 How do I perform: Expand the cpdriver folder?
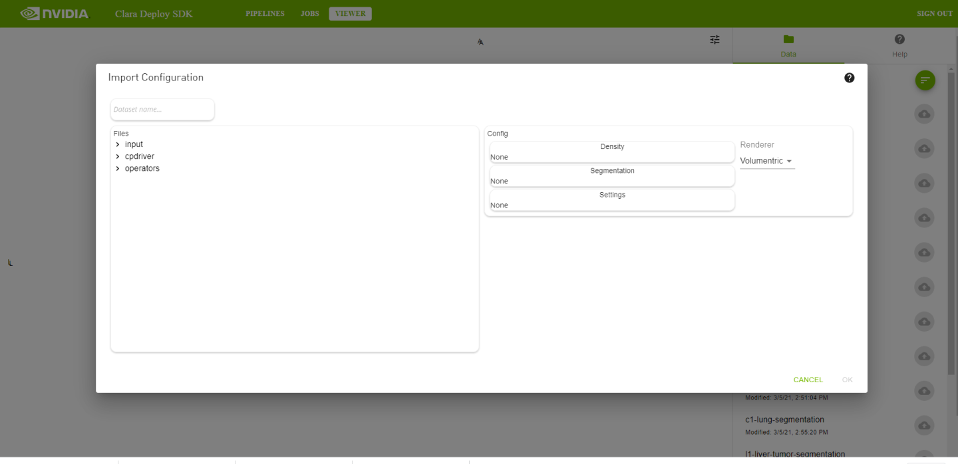[x=118, y=157]
